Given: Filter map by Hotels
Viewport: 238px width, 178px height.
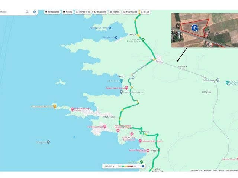Looking at the screenshot, I should 68,12.
